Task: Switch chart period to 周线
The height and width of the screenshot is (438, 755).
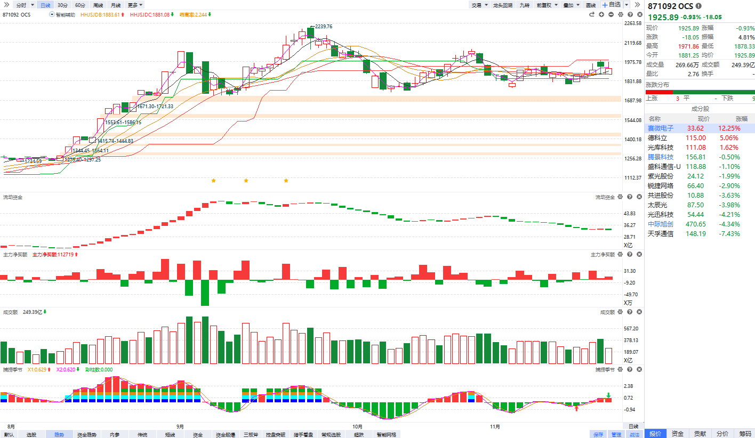Action: 98,5
